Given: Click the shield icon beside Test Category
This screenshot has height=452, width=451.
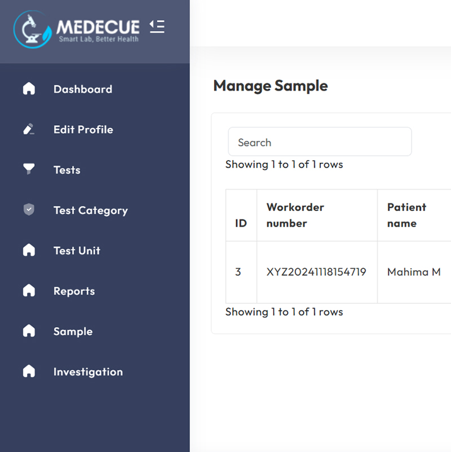Looking at the screenshot, I should coord(29,210).
